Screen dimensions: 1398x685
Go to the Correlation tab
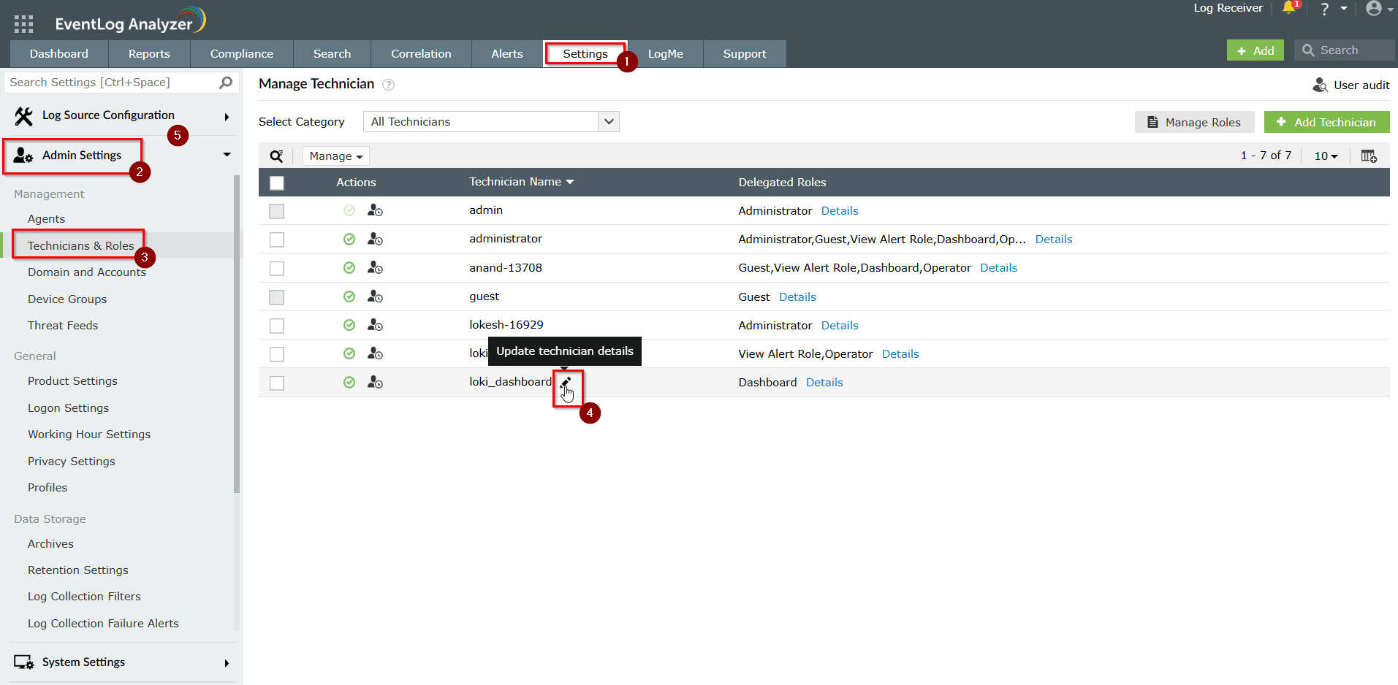pos(421,54)
